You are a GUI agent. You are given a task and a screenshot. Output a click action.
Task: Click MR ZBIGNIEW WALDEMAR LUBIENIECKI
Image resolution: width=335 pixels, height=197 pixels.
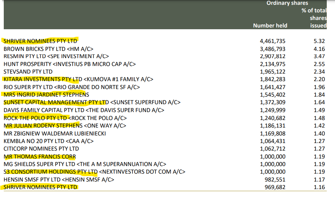tap(55, 134)
